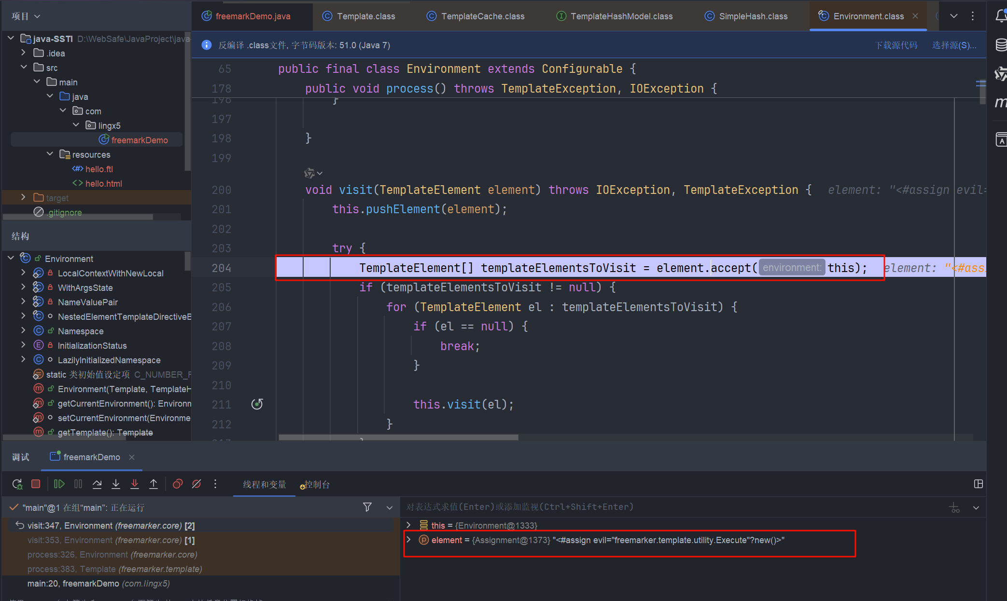
Task: Expand the element variable node
Action: pyautogui.click(x=409, y=540)
